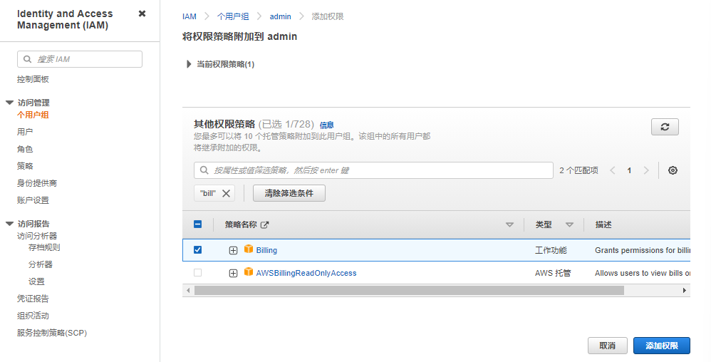Open table preferences gear icon
This screenshot has width=711, height=362.
coord(673,170)
